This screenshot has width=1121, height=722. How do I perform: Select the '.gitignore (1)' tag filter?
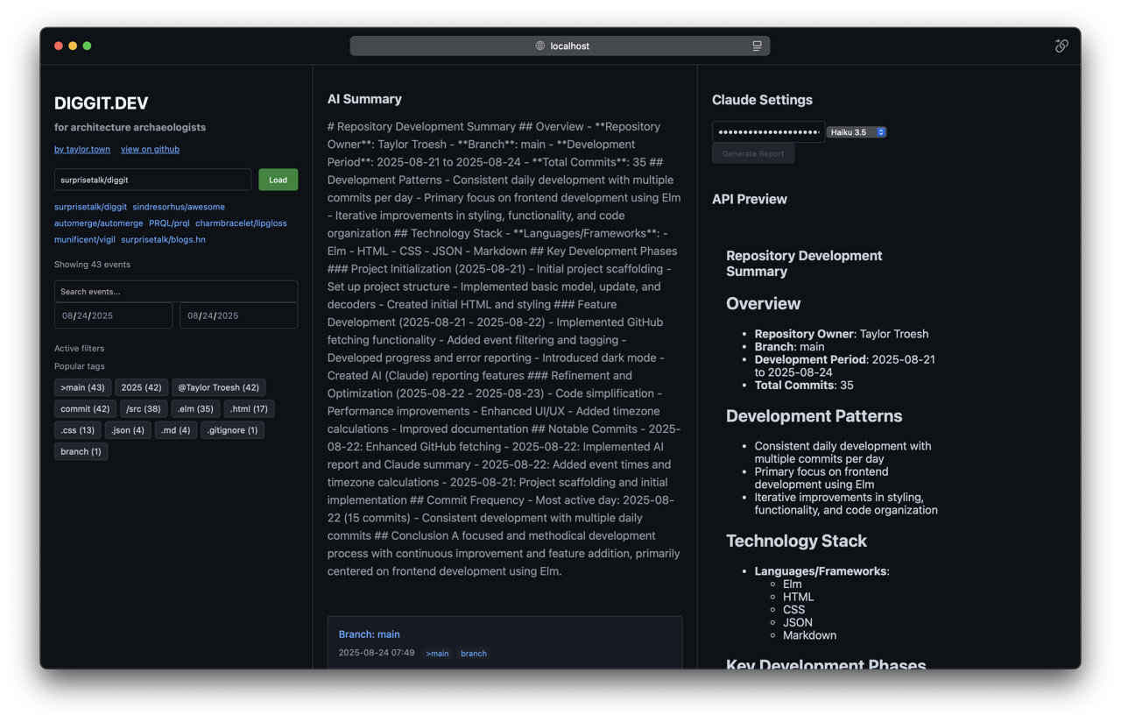point(232,430)
